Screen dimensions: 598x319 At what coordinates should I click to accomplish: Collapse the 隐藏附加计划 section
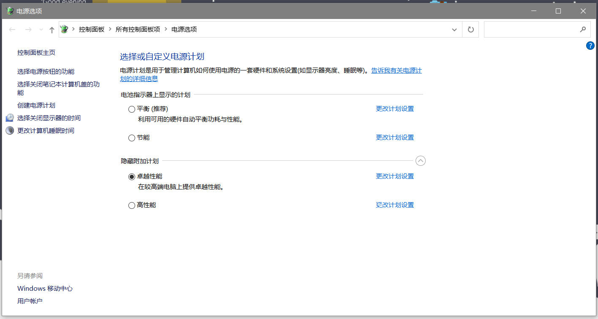pyautogui.click(x=421, y=161)
